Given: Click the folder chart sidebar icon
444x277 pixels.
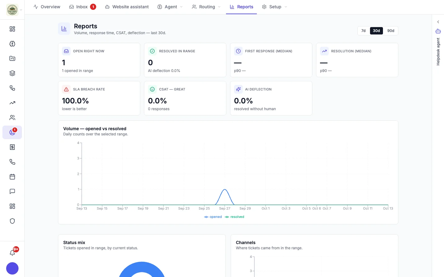Looking at the screenshot, I should click(12, 58).
